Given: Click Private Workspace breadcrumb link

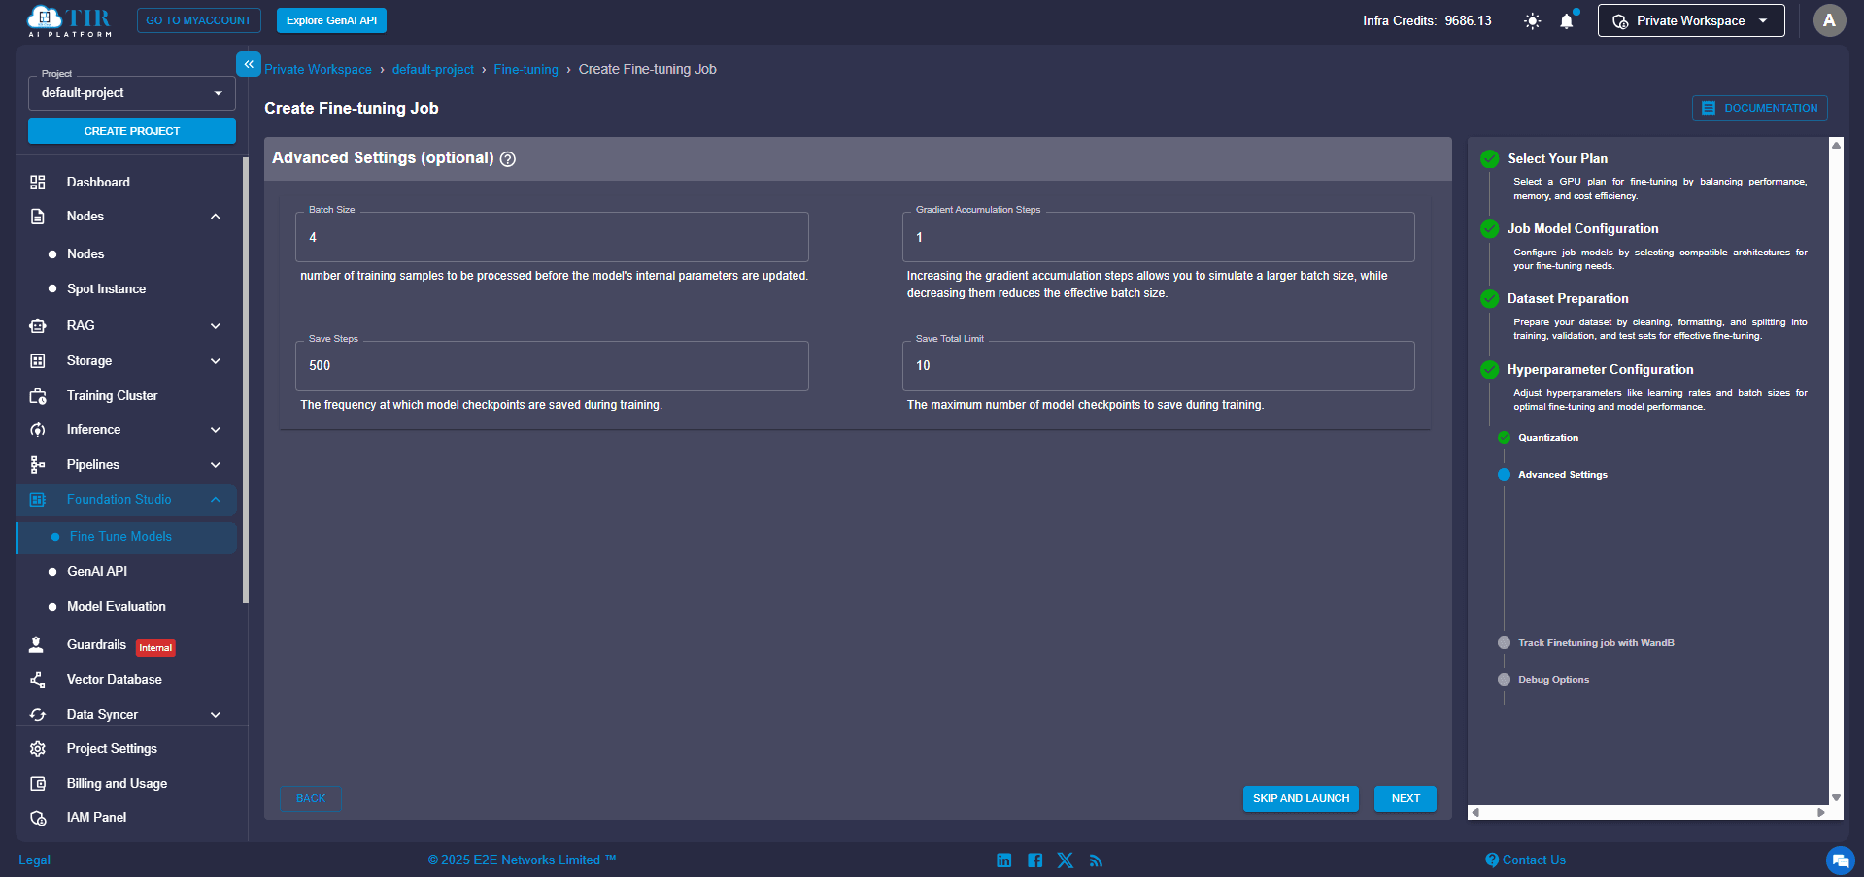Looking at the screenshot, I should pyautogui.click(x=318, y=70).
